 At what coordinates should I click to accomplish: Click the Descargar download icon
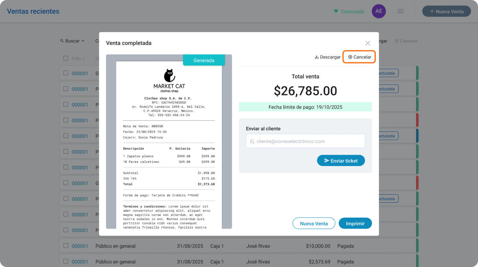tap(316, 57)
